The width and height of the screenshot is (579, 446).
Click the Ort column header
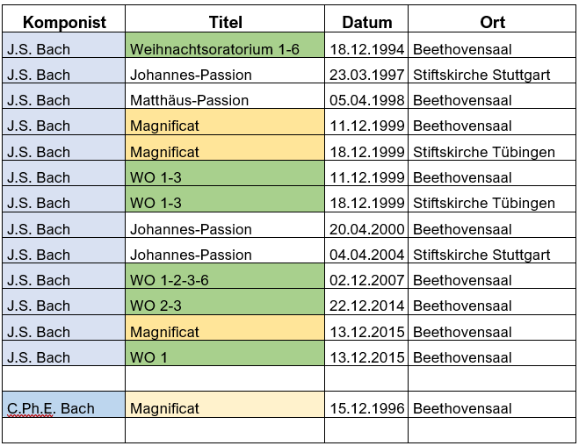tap(492, 18)
